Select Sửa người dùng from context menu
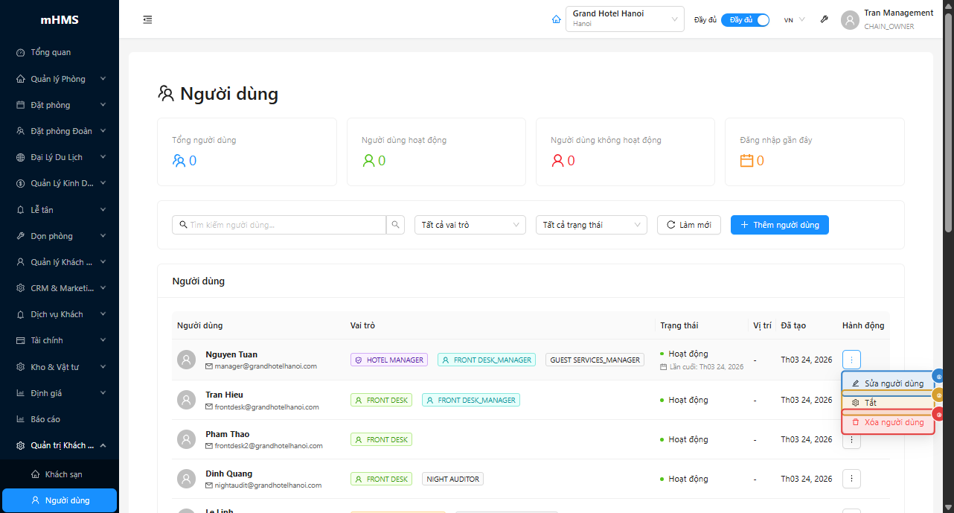Viewport: 954px width, 513px height. click(887, 383)
